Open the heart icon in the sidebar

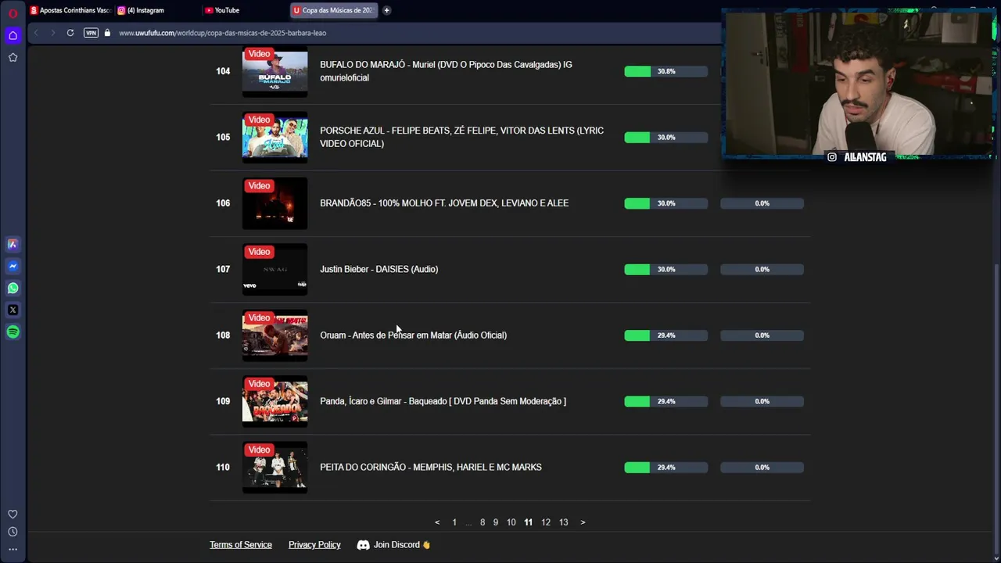pyautogui.click(x=13, y=514)
